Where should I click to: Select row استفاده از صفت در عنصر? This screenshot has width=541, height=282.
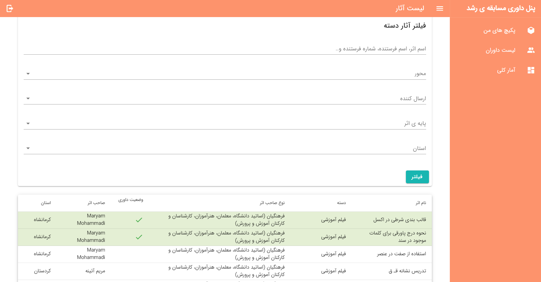401,254
